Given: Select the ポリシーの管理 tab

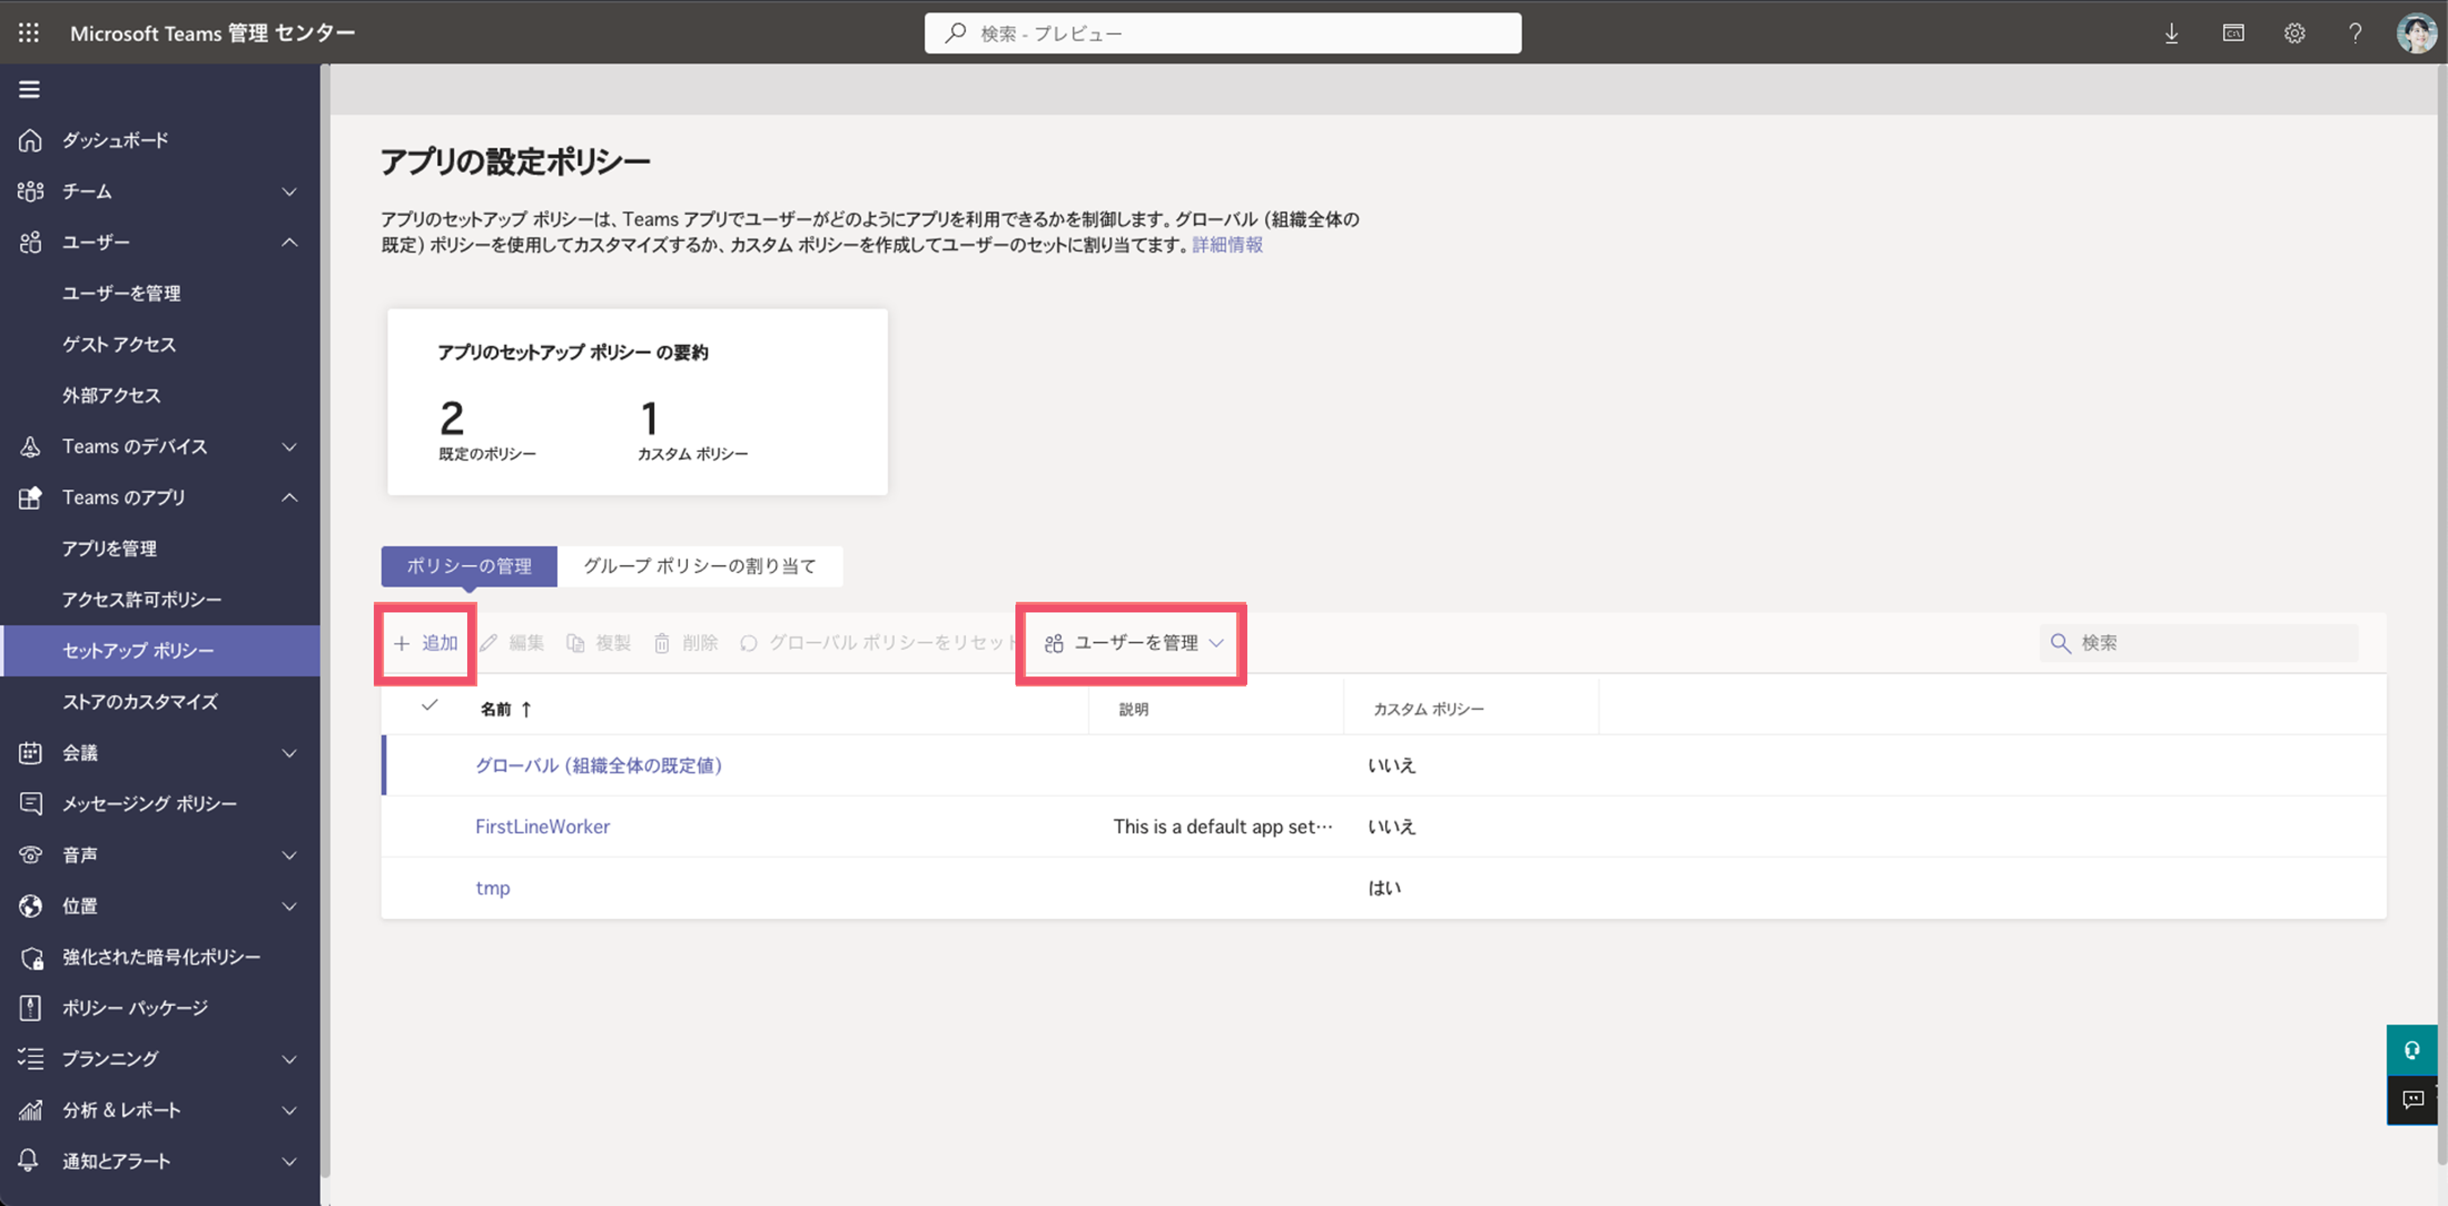Looking at the screenshot, I should [x=470, y=566].
